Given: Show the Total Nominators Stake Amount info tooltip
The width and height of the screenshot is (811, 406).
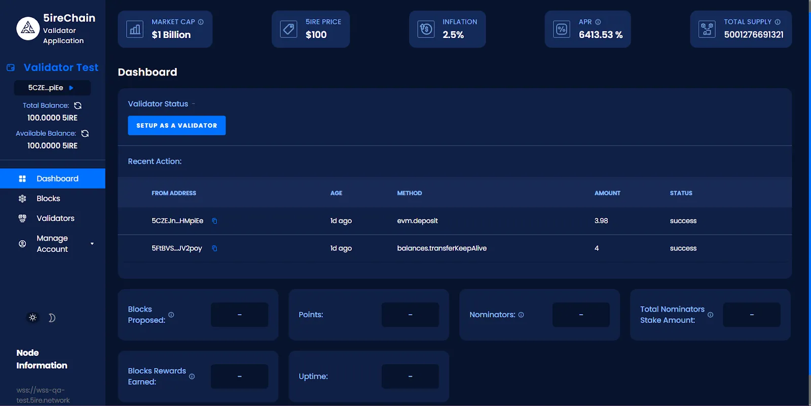Looking at the screenshot, I should pyautogui.click(x=710, y=315).
